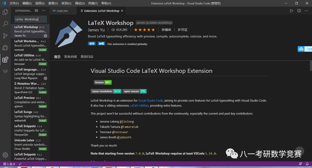Open the 存储库 repository link

tap(166, 30)
